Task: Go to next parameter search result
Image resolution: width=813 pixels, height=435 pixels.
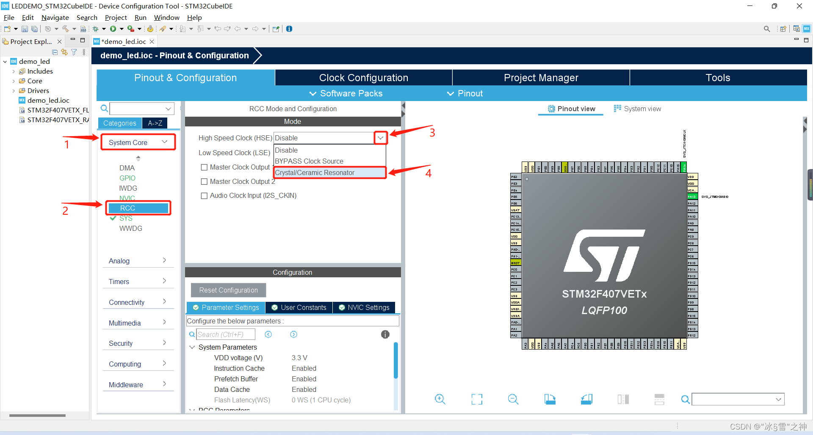Action: pyautogui.click(x=293, y=334)
